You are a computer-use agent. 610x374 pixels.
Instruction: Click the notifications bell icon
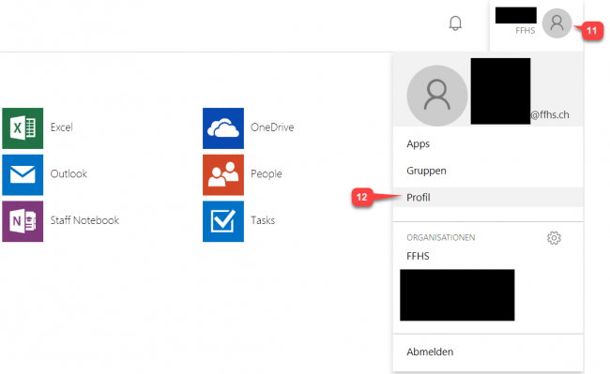[455, 23]
